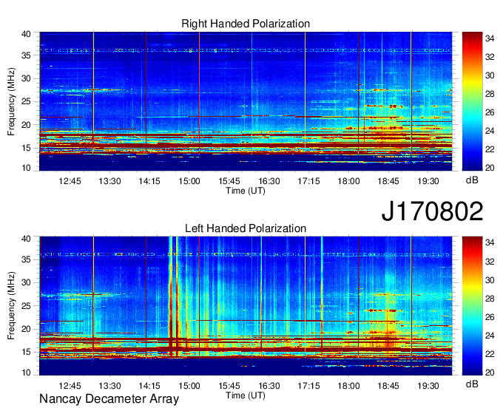This screenshot has width=503, height=408.
Task: Select the J170802 observation label
Action: (x=432, y=211)
